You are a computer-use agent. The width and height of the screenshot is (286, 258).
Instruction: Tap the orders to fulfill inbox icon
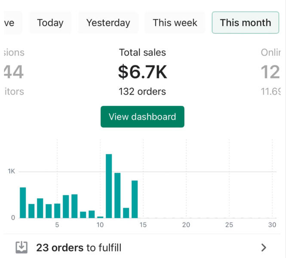coord(22,247)
